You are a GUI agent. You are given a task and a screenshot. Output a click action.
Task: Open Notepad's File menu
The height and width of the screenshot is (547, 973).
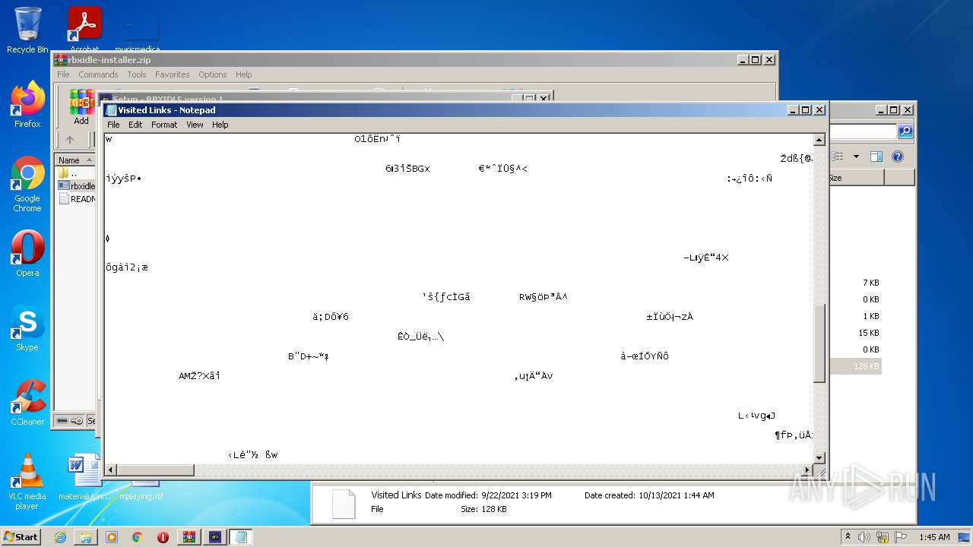pyautogui.click(x=113, y=125)
